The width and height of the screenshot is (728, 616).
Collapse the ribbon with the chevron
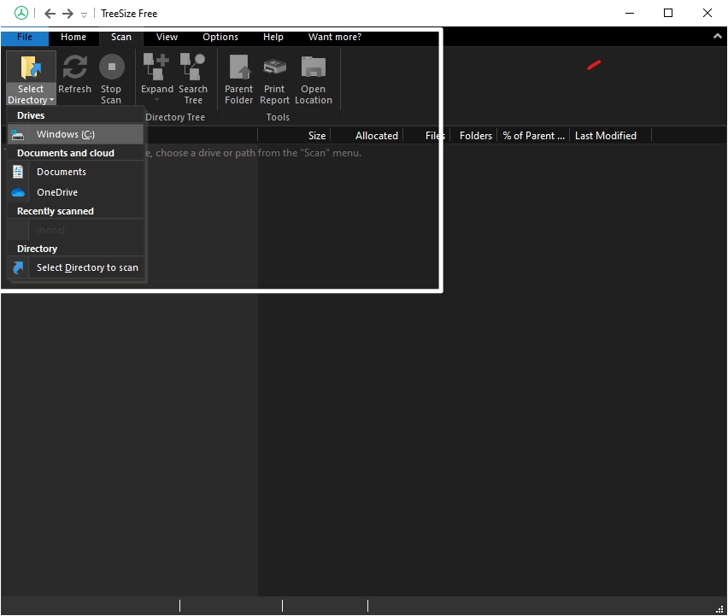click(x=718, y=36)
